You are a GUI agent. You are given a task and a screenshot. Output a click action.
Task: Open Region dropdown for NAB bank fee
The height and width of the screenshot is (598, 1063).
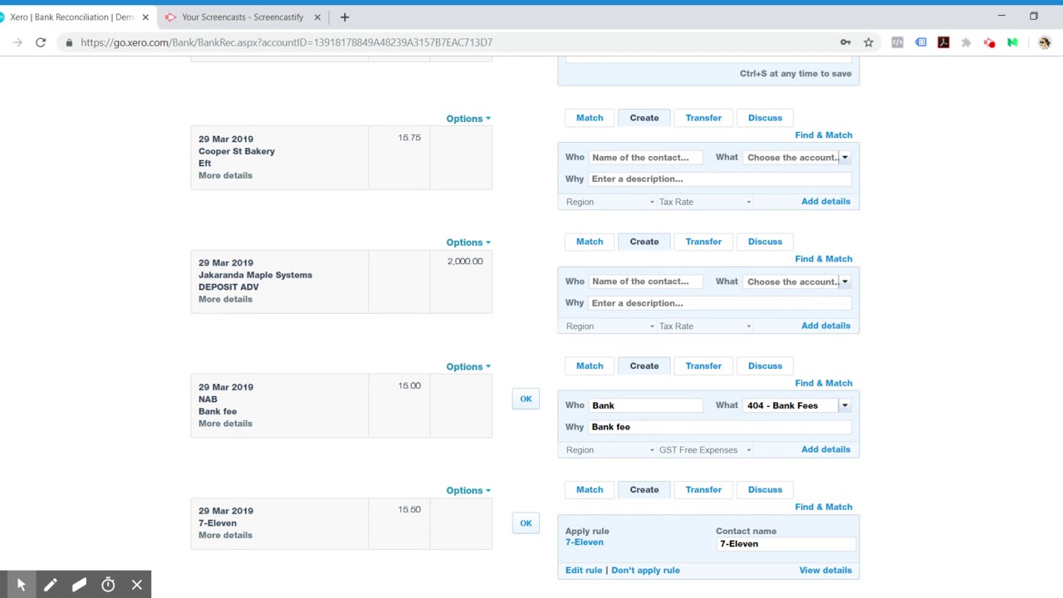[610, 450]
